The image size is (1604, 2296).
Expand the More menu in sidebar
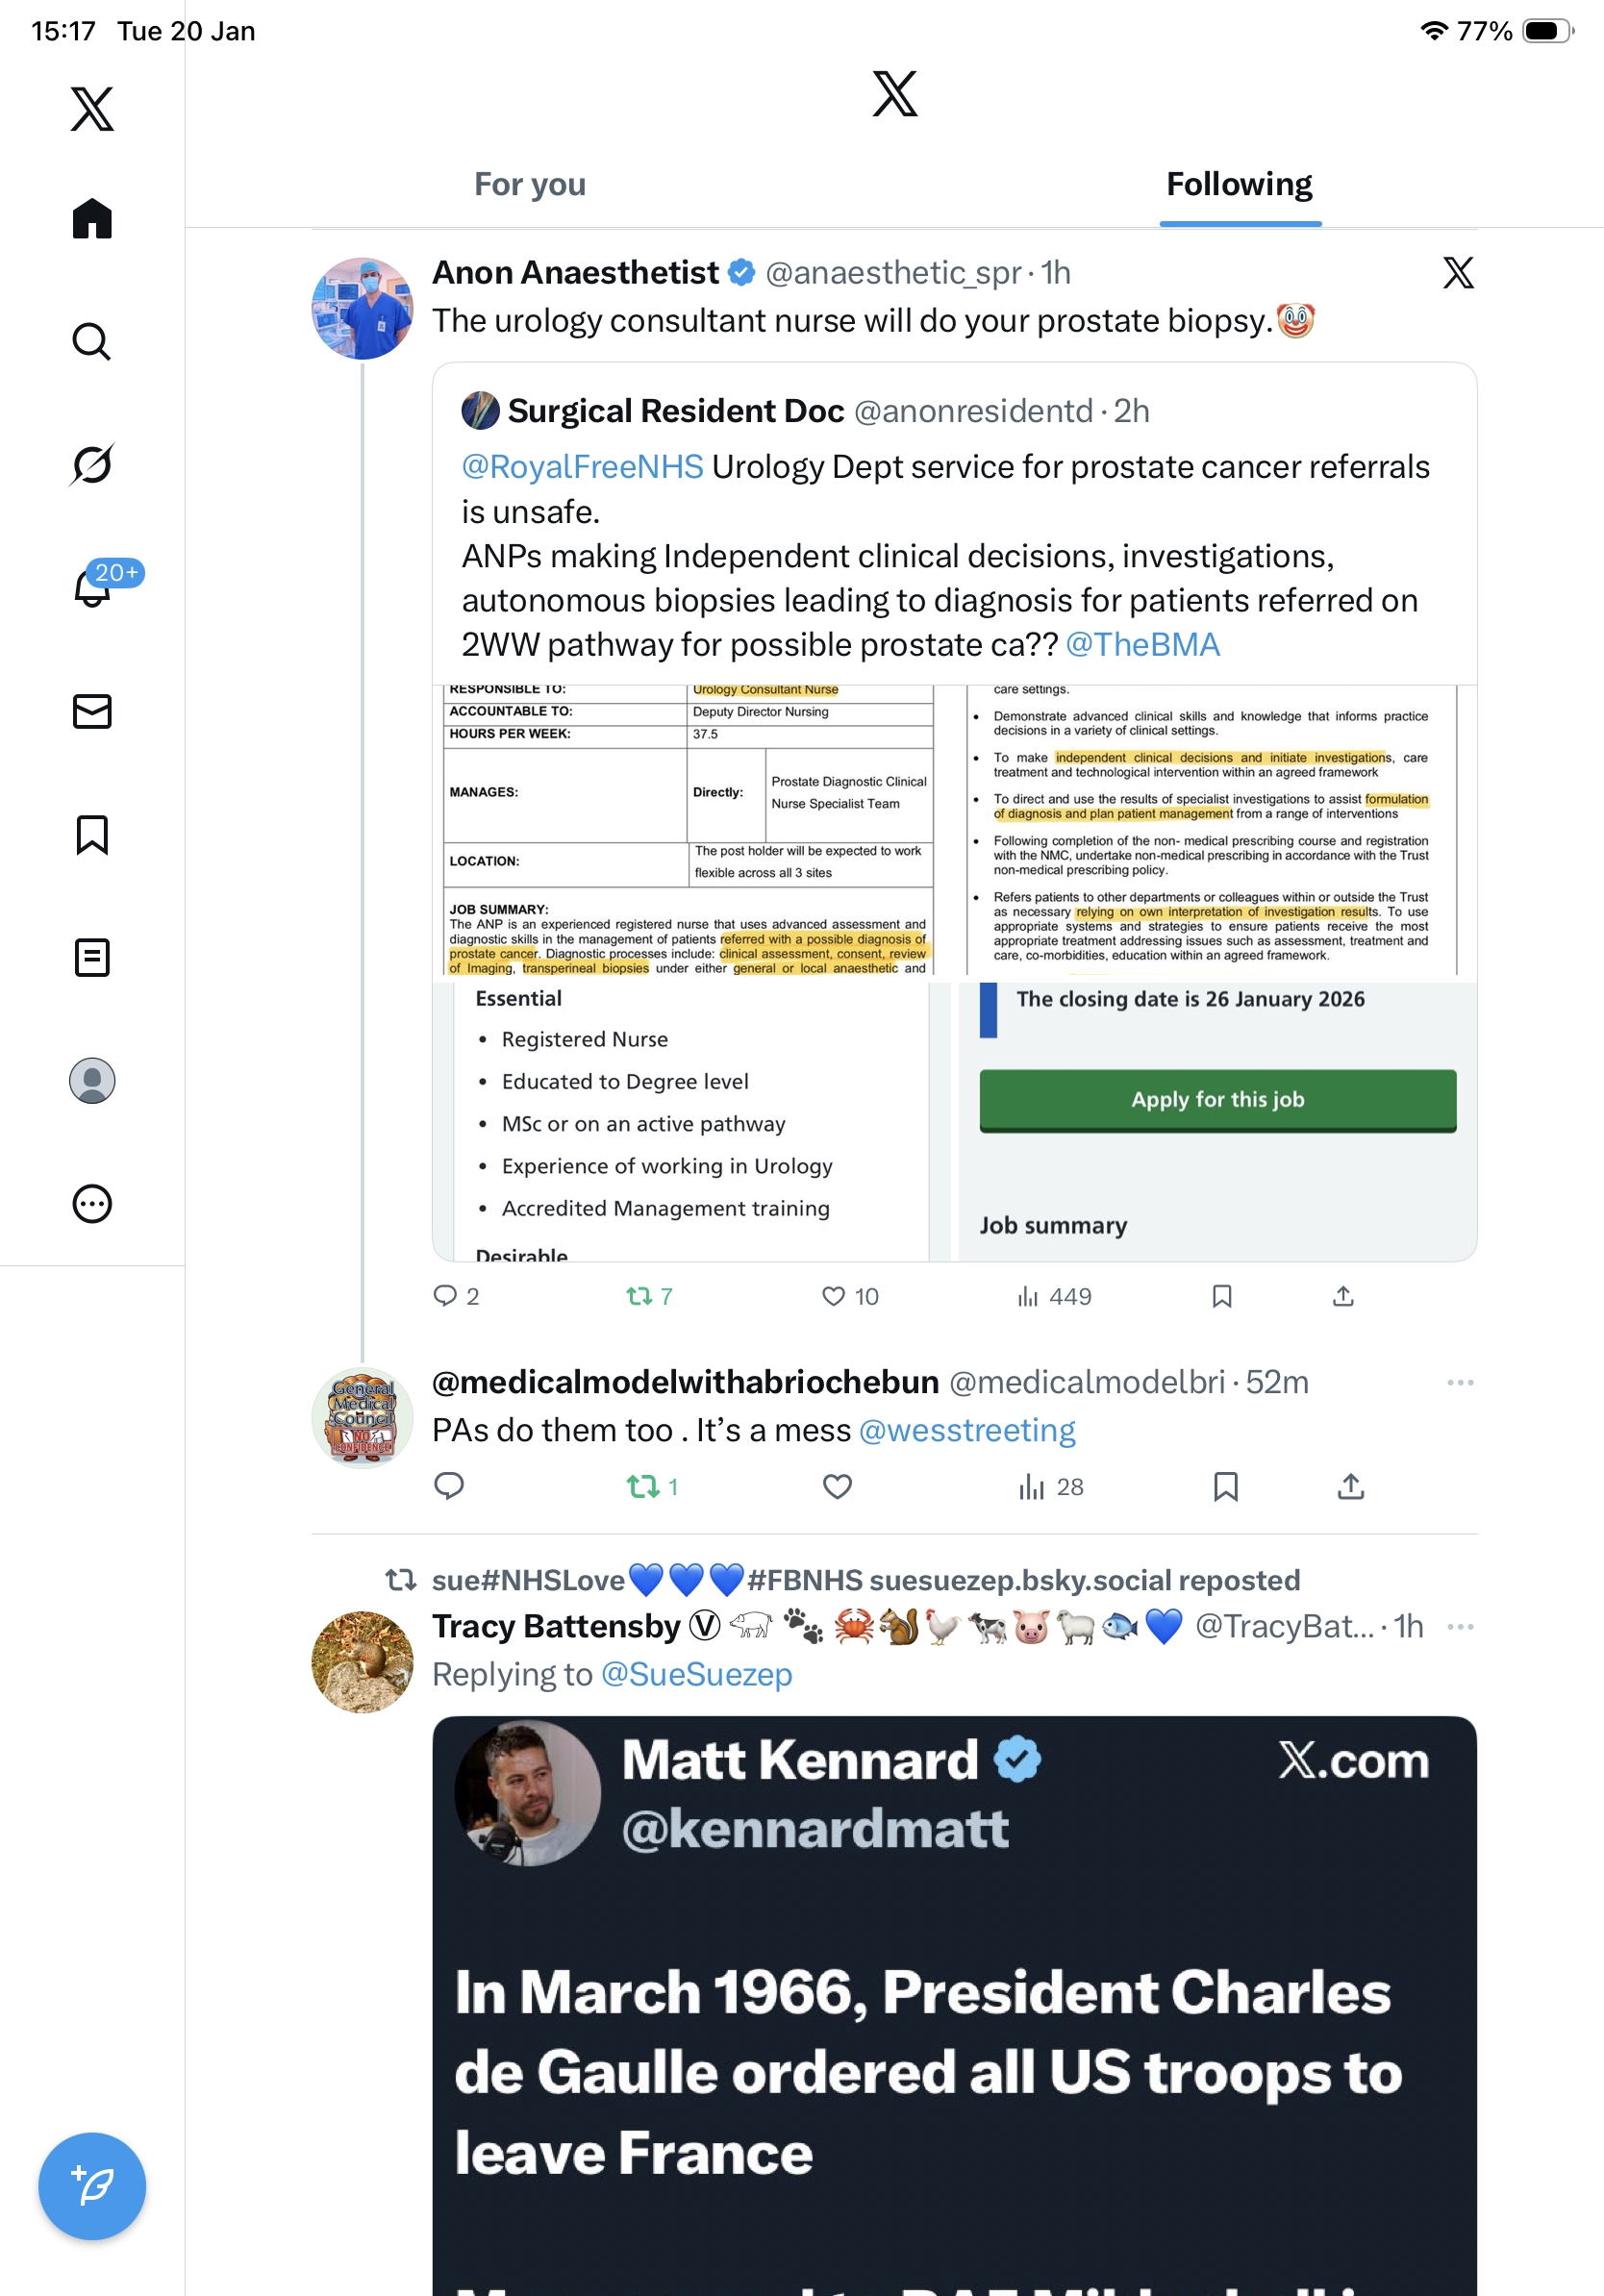[x=91, y=1204]
